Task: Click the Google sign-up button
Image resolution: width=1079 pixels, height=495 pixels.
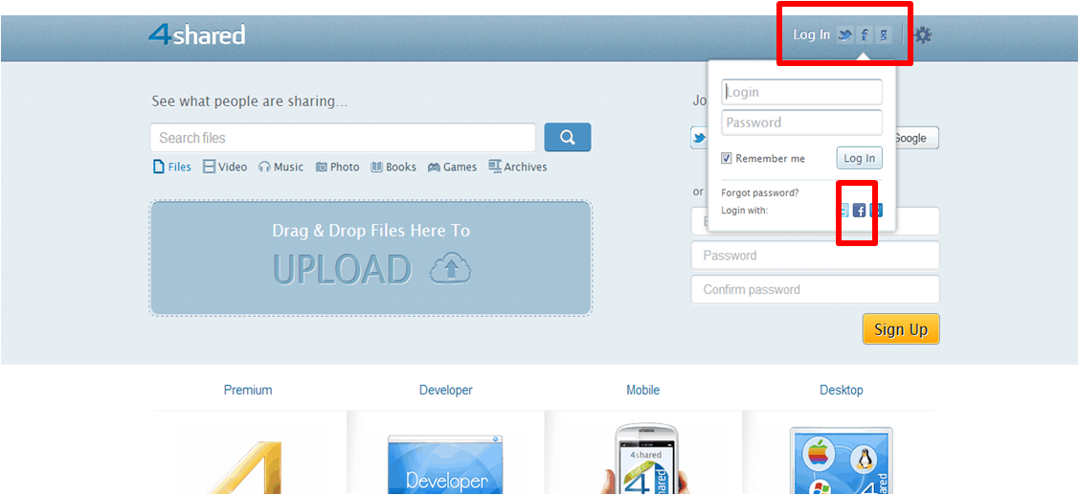Action: (x=917, y=138)
